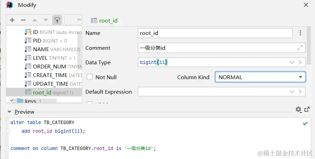Open the preview in external editor
Viewport: 315px width, 159px height.
click(307, 110)
